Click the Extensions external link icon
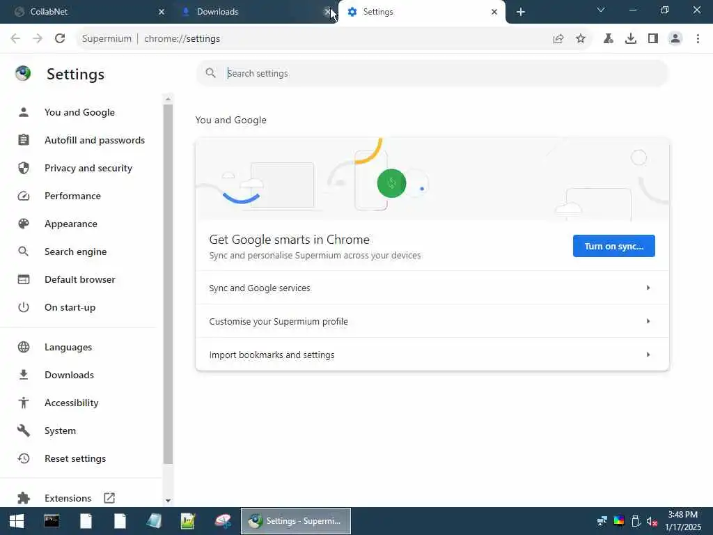The height and width of the screenshot is (535, 713). click(109, 497)
